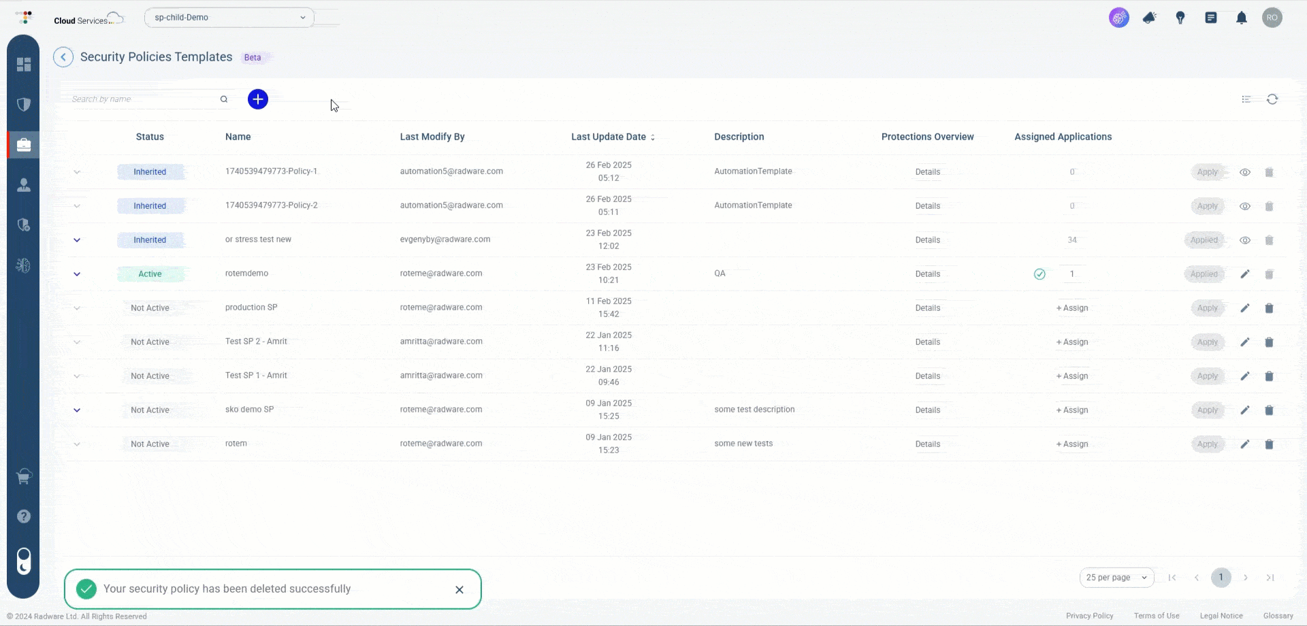Open the marketplace cart icon in the sidebar
This screenshot has height=626, width=1307.
[24, 476]
